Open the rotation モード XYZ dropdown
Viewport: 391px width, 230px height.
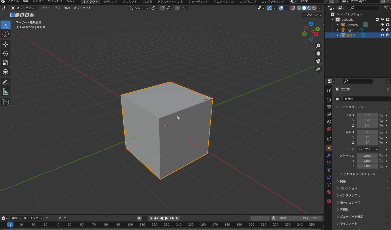368,149
